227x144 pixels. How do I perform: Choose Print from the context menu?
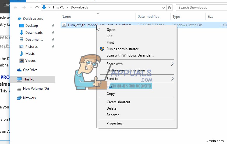coord(110,43)
